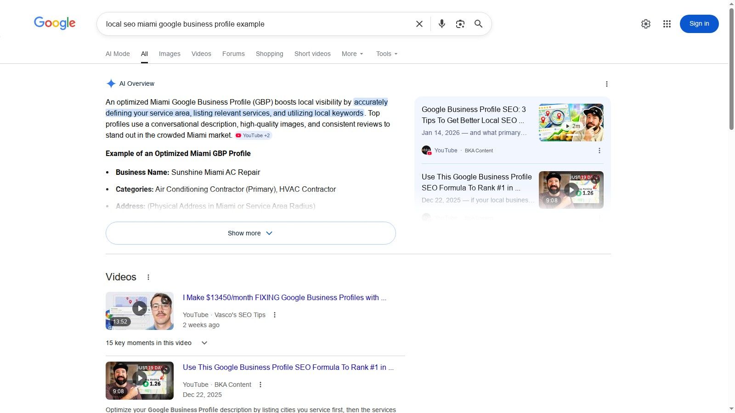Click the AI Overview sparkle icon
This screenshot has height=413, width=735.
pyautogui.click(x=111, y=84)
